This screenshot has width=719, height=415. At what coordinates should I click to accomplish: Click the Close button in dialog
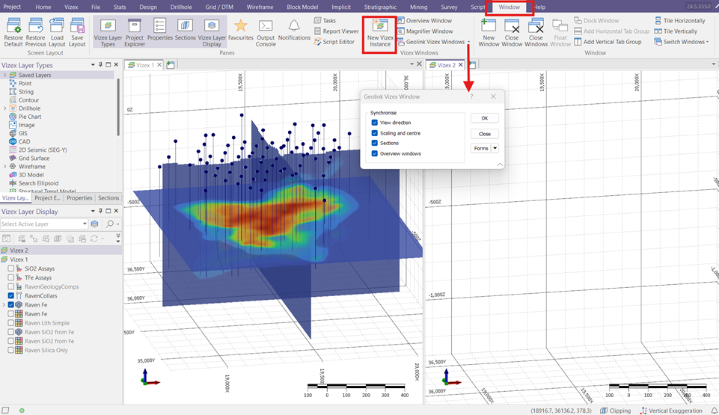coord(484,134)
